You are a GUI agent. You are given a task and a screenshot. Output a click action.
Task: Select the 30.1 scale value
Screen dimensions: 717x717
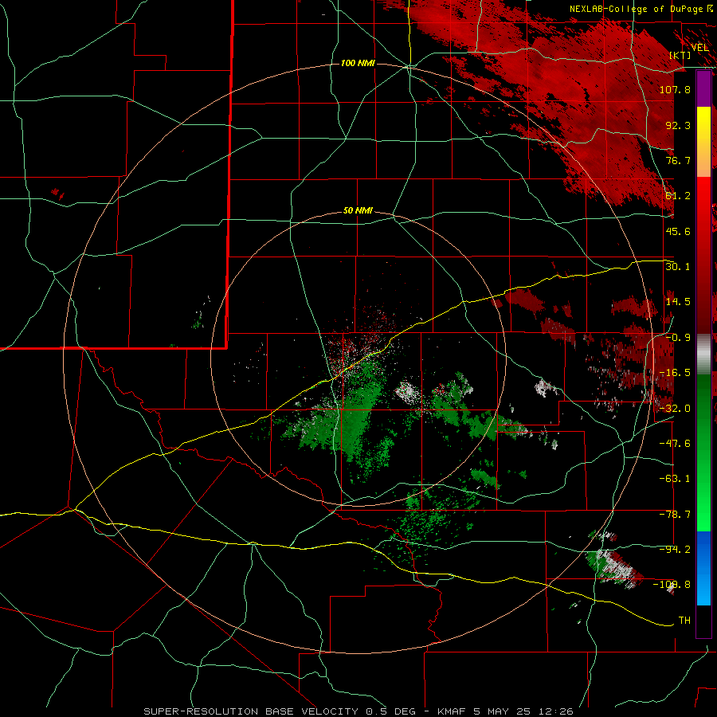(x=678, y=267)
